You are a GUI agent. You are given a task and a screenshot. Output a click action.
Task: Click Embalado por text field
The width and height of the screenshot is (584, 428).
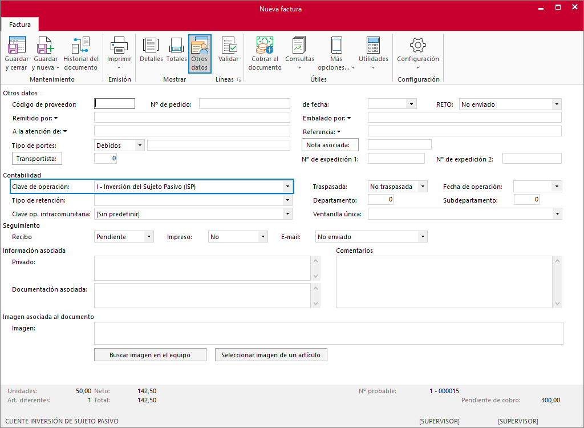(x=464, y=118)
